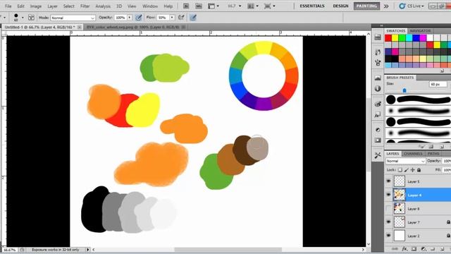Open the Color panel icon in dock

pyautogui.click(x=378, y=104)
